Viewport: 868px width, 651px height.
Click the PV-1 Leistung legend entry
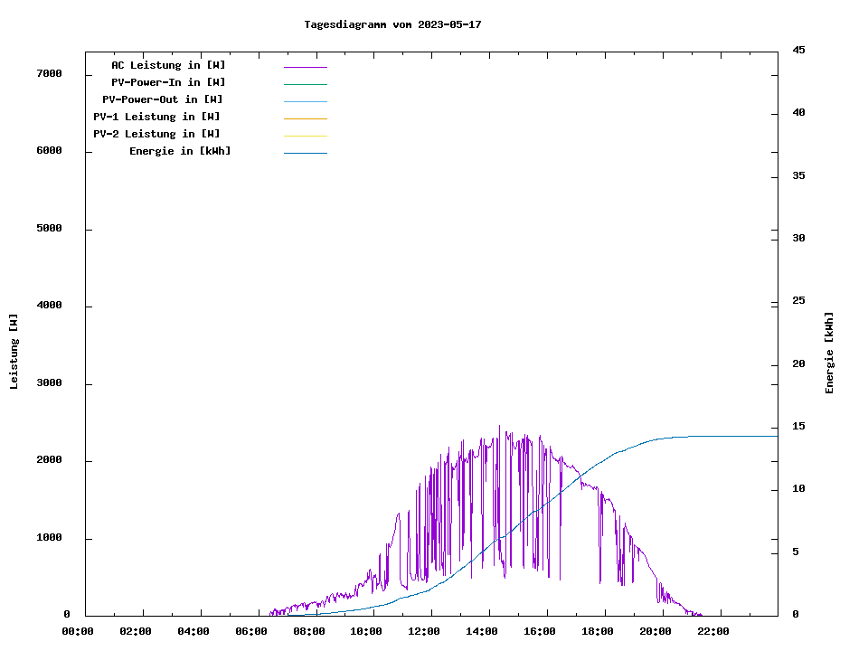pyautogui.click(x=156, y=117)
